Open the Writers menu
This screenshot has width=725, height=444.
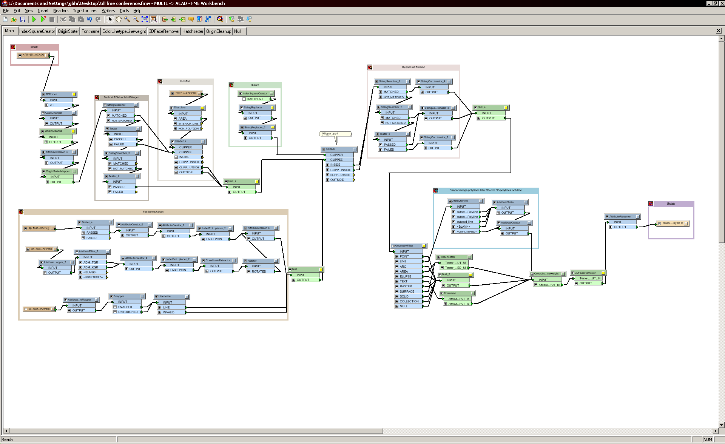point(108,11)
